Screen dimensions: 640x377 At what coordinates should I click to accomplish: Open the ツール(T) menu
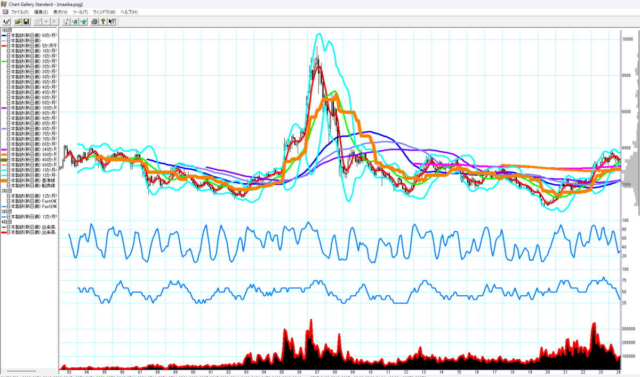pos(81,12)
